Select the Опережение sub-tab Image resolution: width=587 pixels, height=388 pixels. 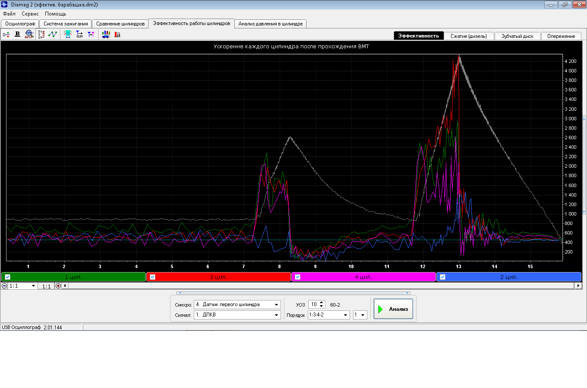(561, 36)
